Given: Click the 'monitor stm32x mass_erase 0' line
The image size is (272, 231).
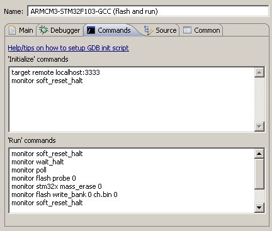Looking at the screenshot, I should click(57, 186).
